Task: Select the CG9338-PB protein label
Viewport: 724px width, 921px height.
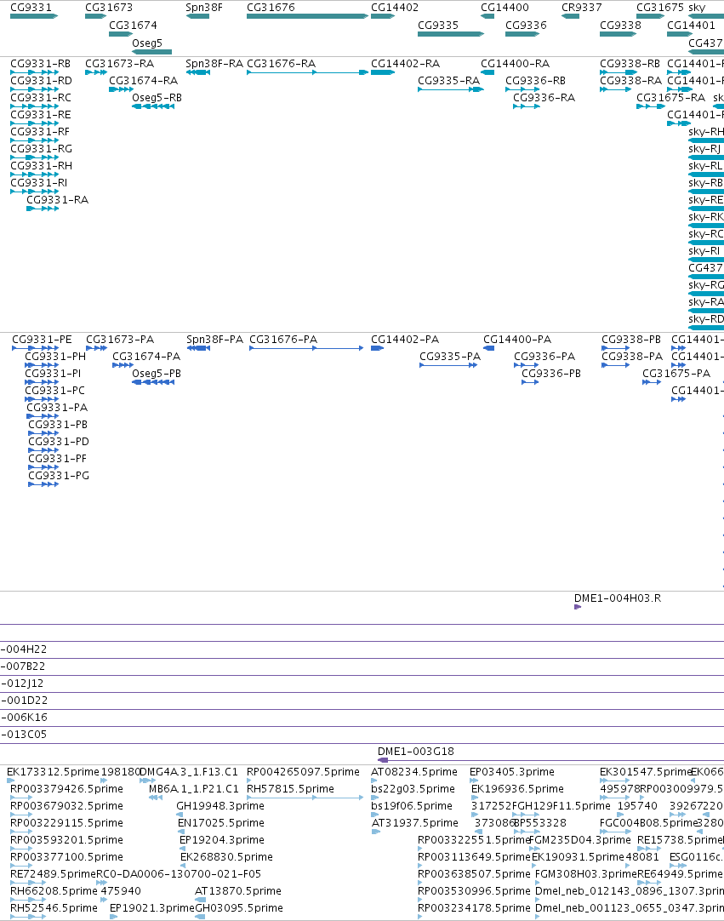Action: pyautogui.click(x=631, y=340)
